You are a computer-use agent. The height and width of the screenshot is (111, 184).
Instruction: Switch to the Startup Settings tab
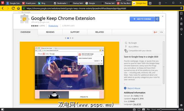pos(76,3)
